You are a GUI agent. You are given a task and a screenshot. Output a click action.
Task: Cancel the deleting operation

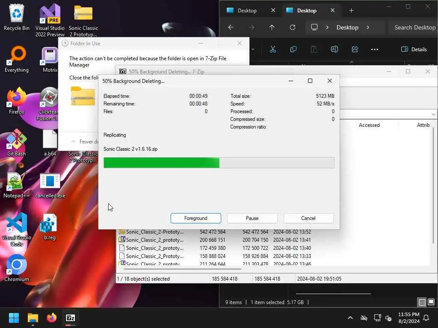click(308, 218)
